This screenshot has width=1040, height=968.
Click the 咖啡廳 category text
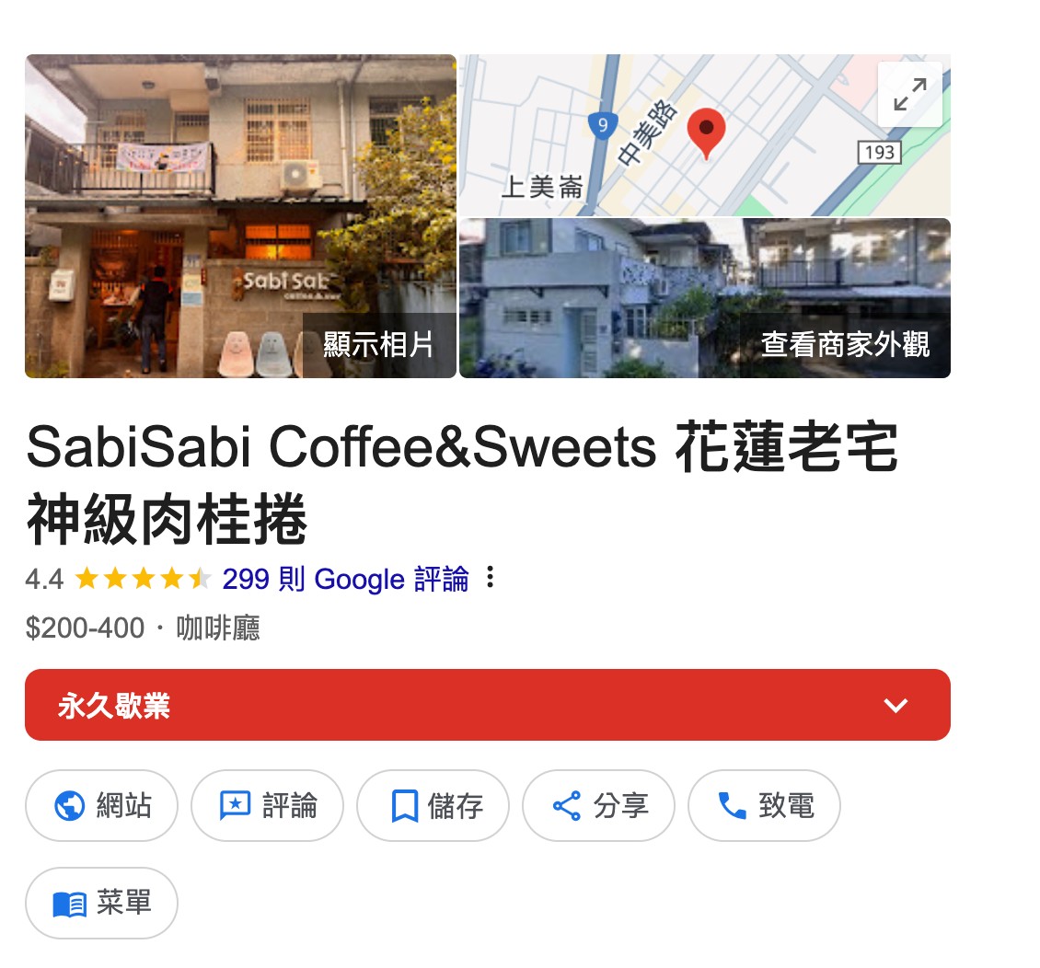click(x=217, y=628)
